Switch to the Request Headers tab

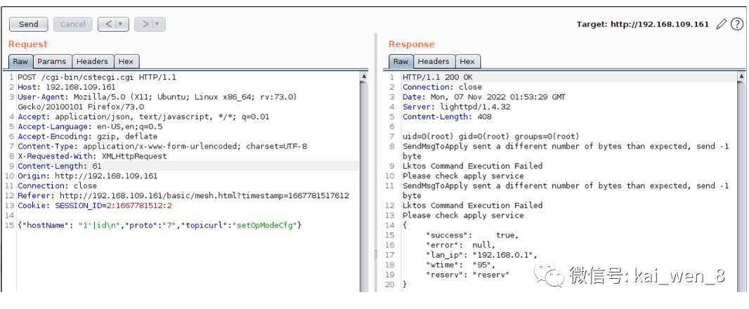pos(93,62)
